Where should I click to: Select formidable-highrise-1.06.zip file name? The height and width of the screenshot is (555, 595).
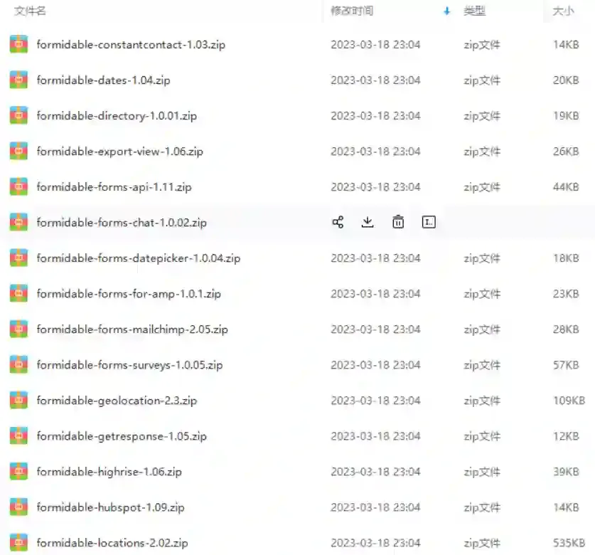pos(109,472)
